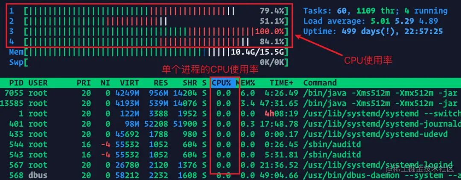Click the RES value 52208
461x180 pixels.
[156, 124]
